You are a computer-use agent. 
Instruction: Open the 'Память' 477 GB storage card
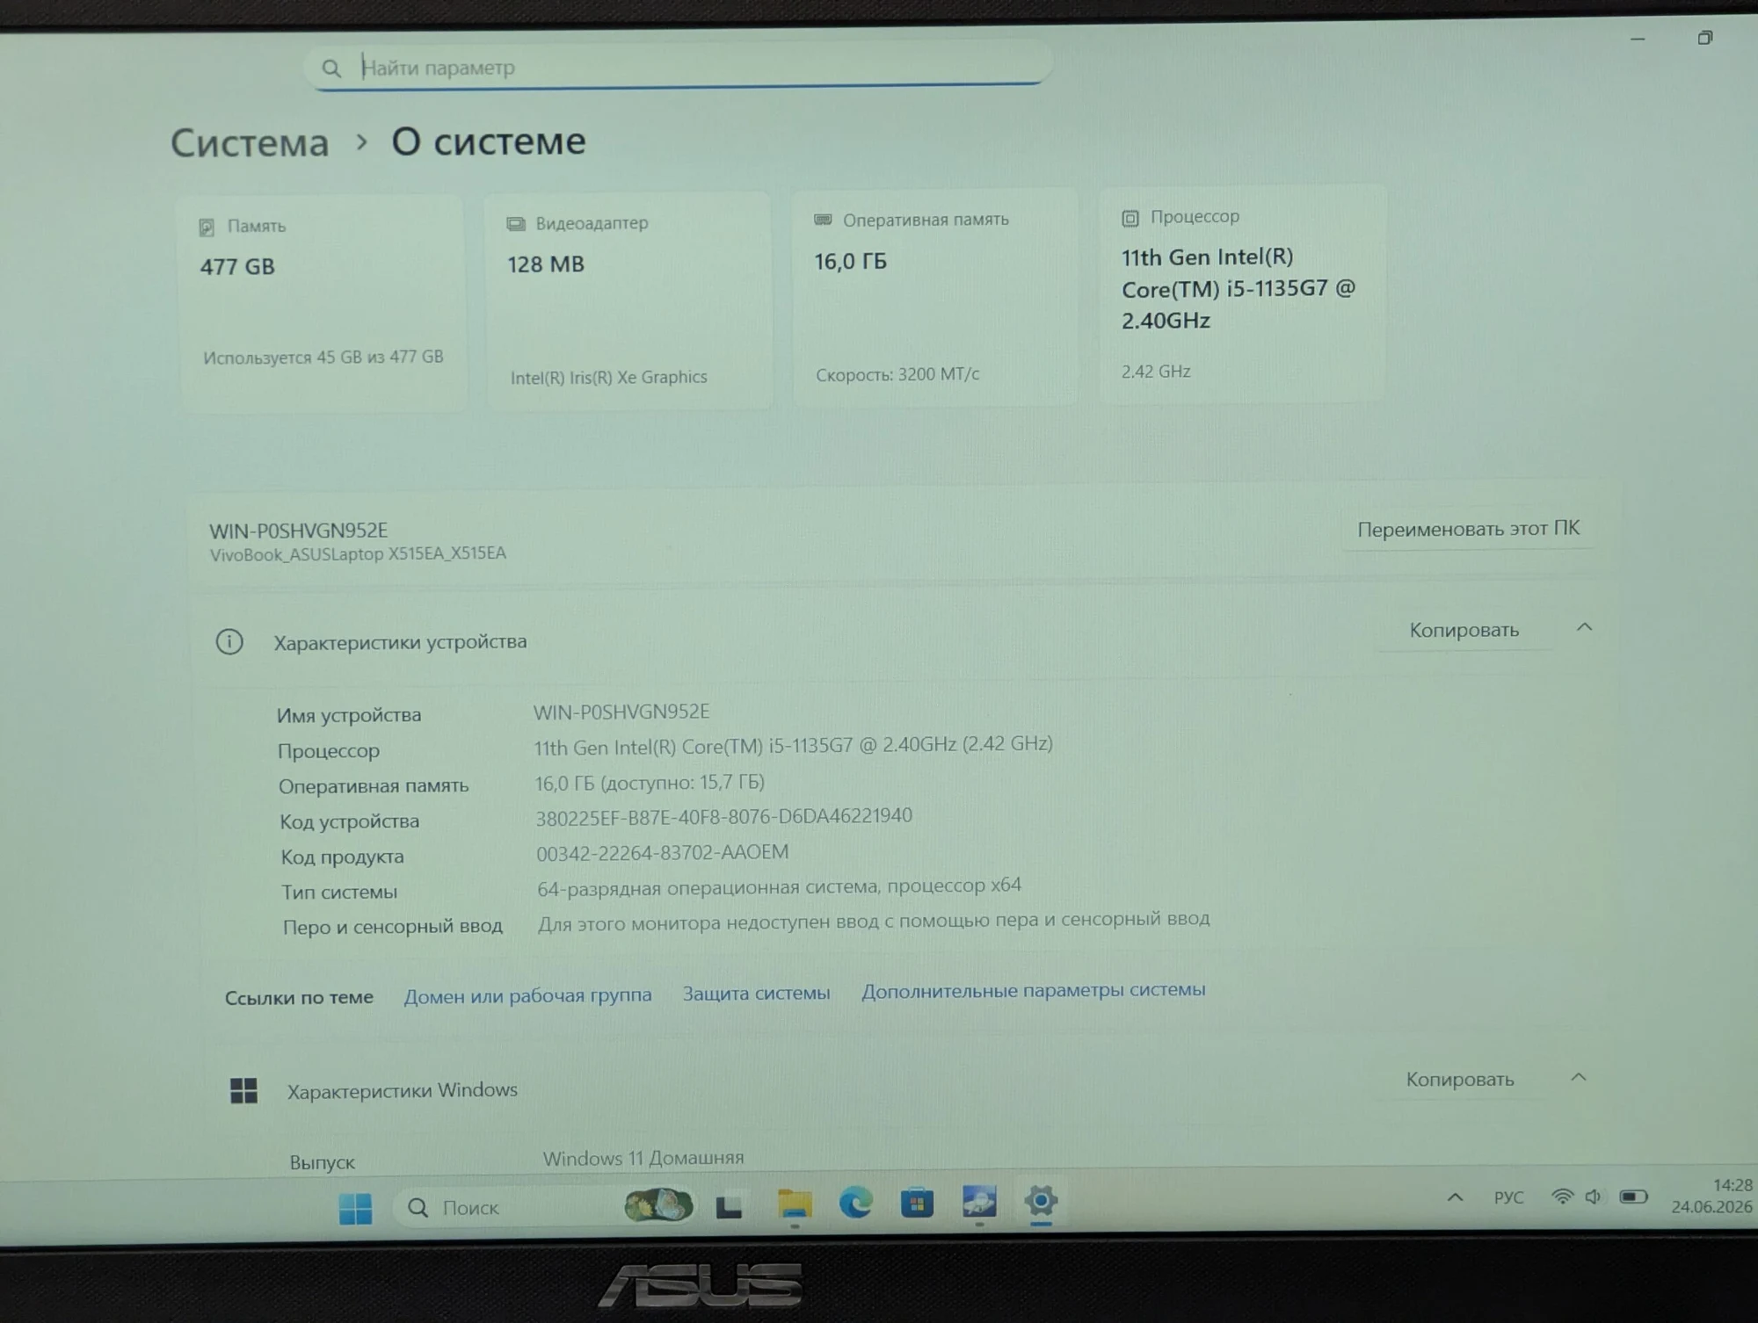(322, 304)
